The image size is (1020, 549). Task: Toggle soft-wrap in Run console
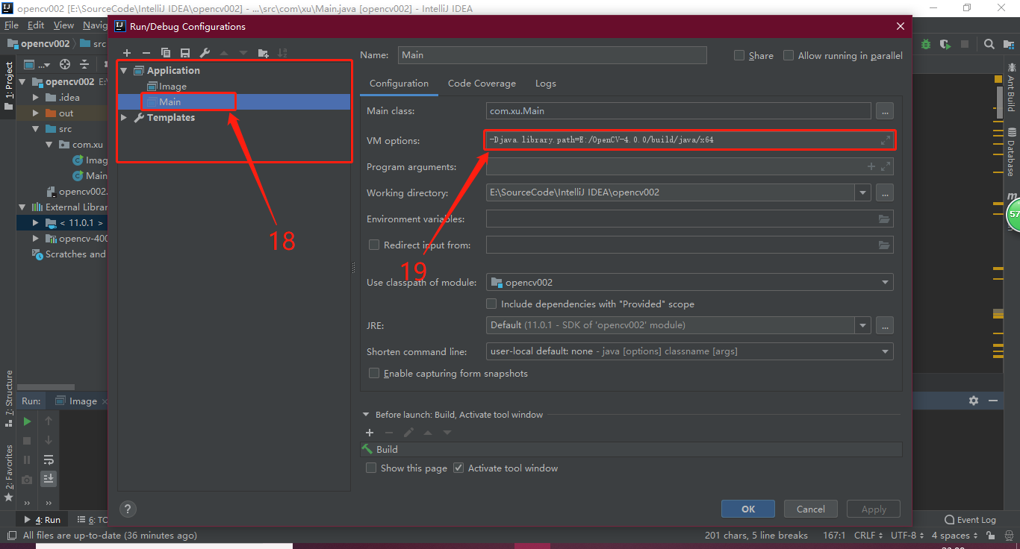tap(49, 459)
